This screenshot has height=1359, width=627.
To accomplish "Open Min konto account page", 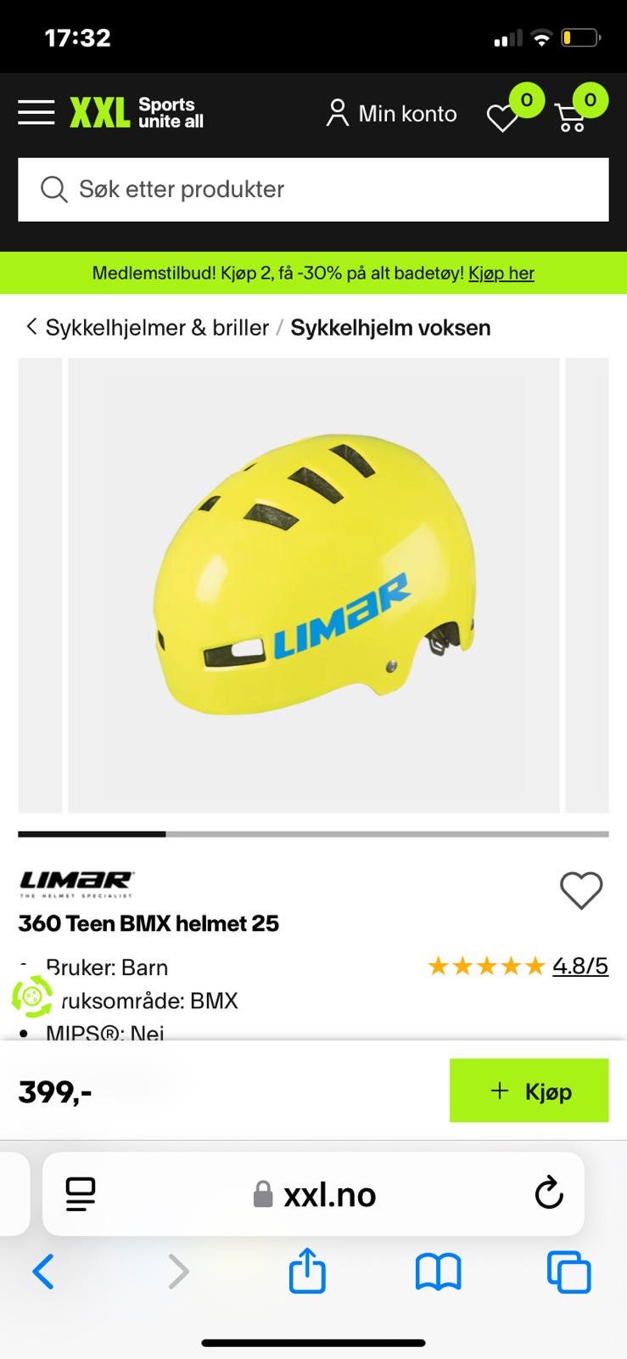I will [x=391, y=113].
